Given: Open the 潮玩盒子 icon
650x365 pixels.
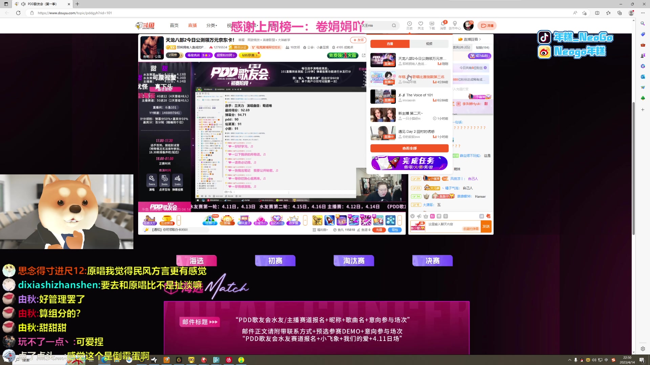Looking at the screenshot, I should tap(244, 220).
